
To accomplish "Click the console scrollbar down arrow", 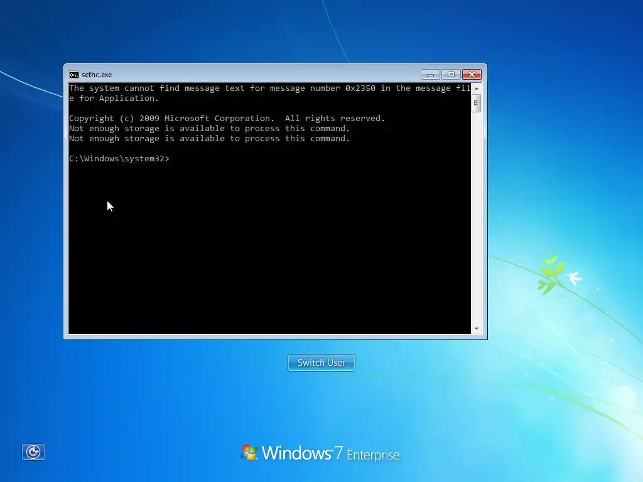I will 477,329.
